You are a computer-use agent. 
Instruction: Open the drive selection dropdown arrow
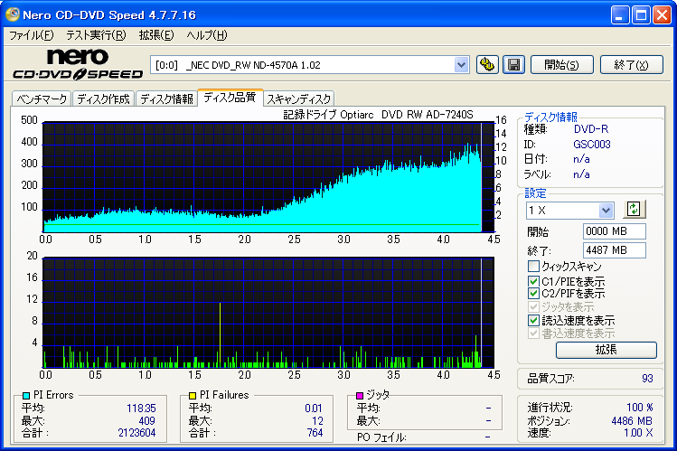tap(461, 65)
